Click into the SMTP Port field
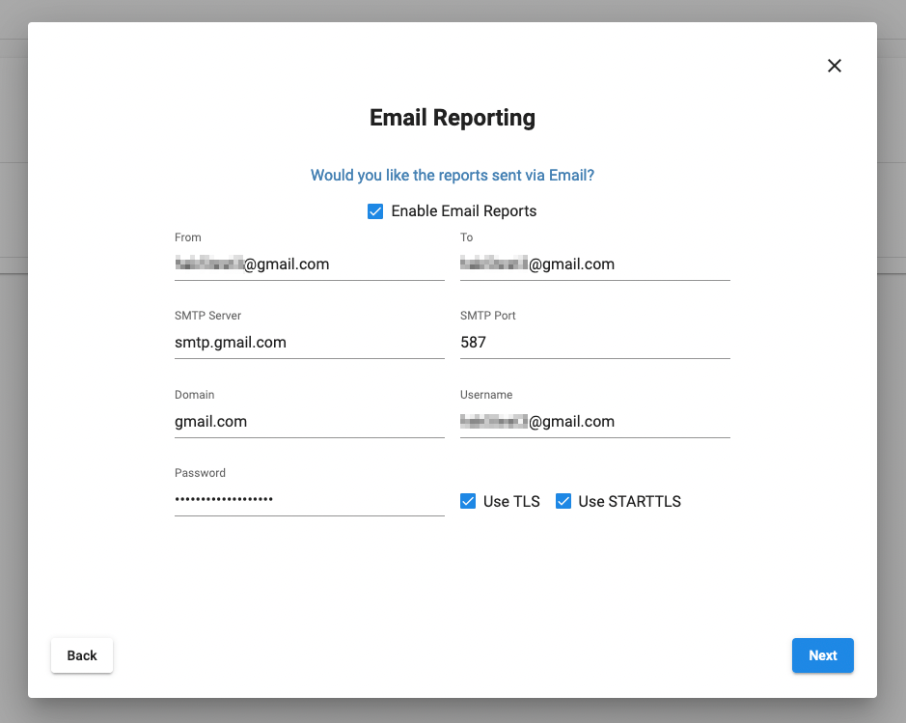 [594, 343]
